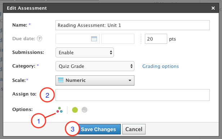Expand the Numeric scale dropdown

[95, 80]
